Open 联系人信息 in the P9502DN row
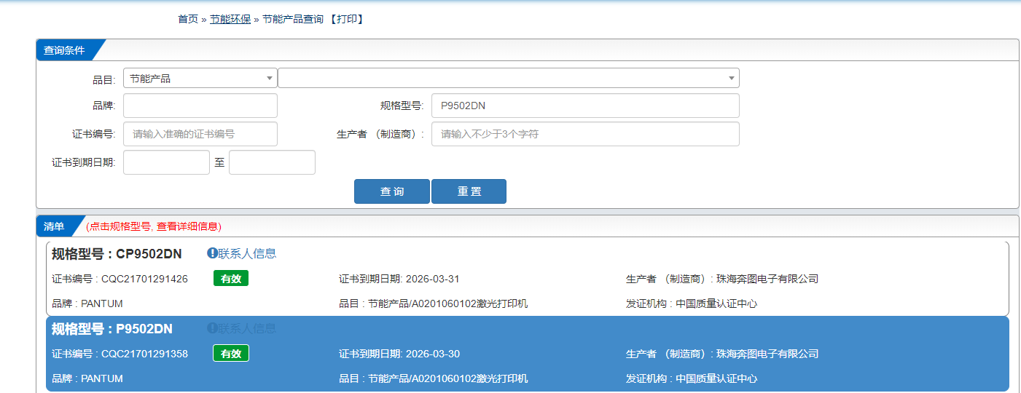The image size is (1021, 393). 247,328
